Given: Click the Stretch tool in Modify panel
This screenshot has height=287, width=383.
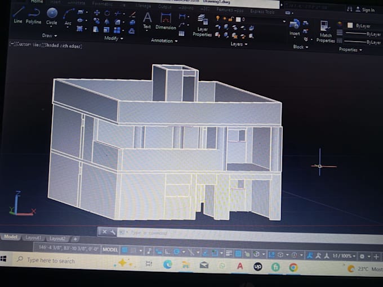Looking at the screenshot, I should tap(96, 29).
